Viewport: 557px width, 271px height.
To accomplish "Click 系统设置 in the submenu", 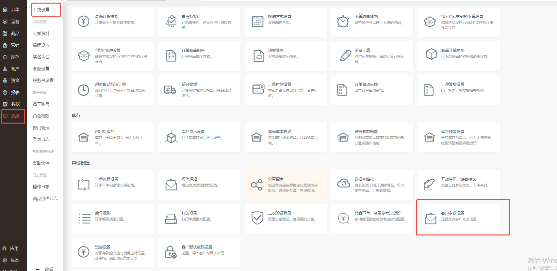I will pyautogui.click(x=41, y=10).
